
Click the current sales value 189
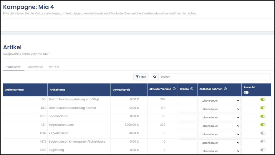click(163, 108)
